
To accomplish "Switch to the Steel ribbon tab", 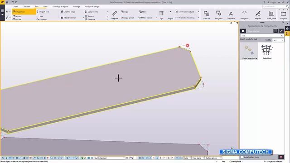I will [x=15, y=6].
